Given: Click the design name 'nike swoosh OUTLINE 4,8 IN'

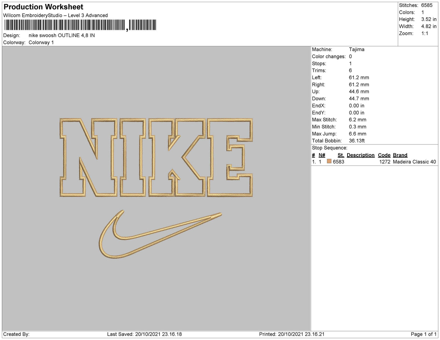Looking at the screenshot, I should pos(62,36).
